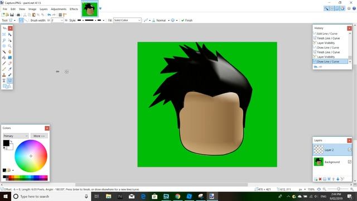Open the View menu
Image resolution: width=357 pixels, height=201 pixels.
click(22, 9)
